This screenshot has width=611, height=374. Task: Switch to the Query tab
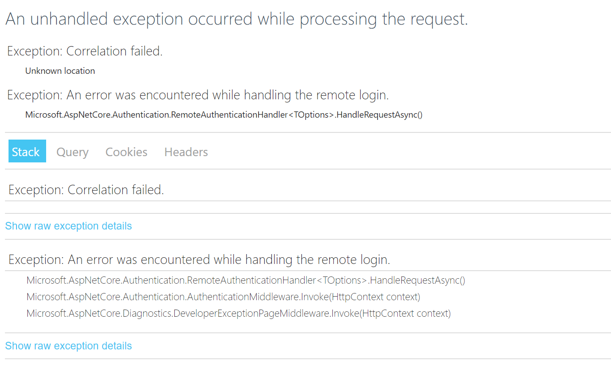point(72,152)
